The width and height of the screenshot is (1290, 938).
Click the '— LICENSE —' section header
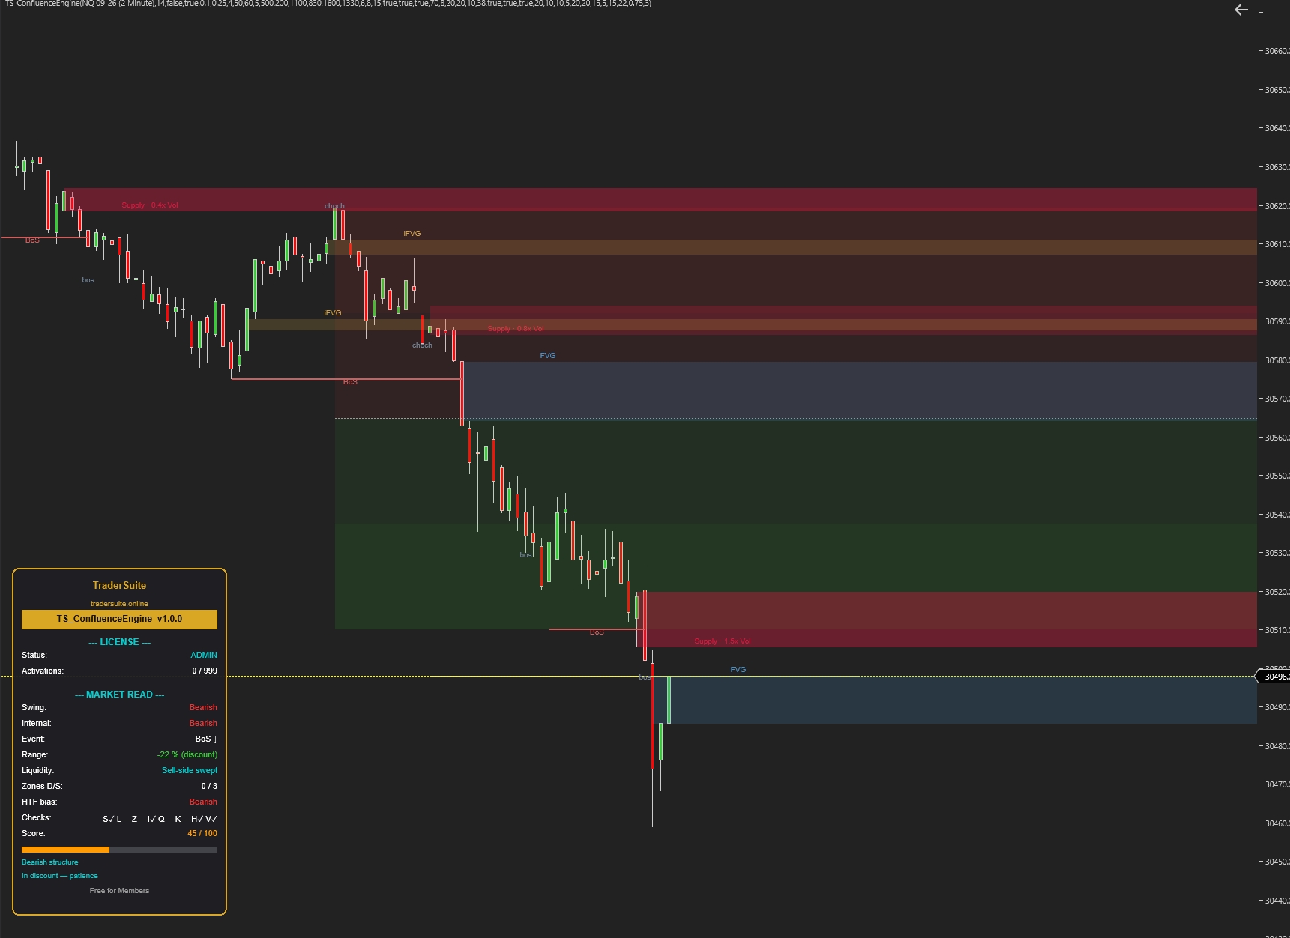pyautogui.click(x=119, y=642)
